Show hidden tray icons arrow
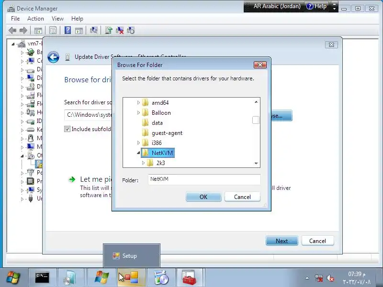 click(307, 278)
